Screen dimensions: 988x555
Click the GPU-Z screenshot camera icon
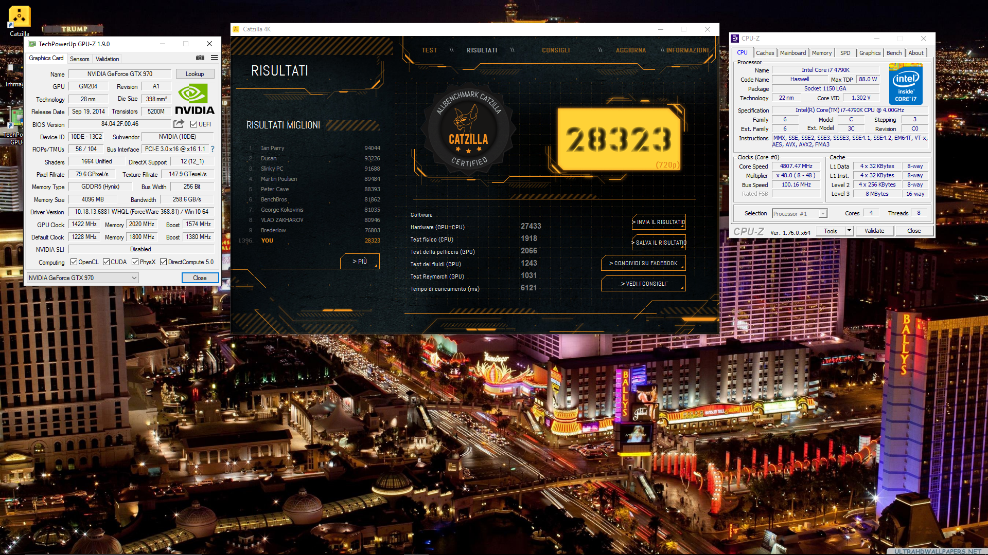point(200,58)
